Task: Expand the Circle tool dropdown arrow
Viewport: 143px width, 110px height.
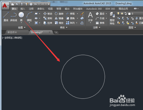Action: (x=21, y=23)
